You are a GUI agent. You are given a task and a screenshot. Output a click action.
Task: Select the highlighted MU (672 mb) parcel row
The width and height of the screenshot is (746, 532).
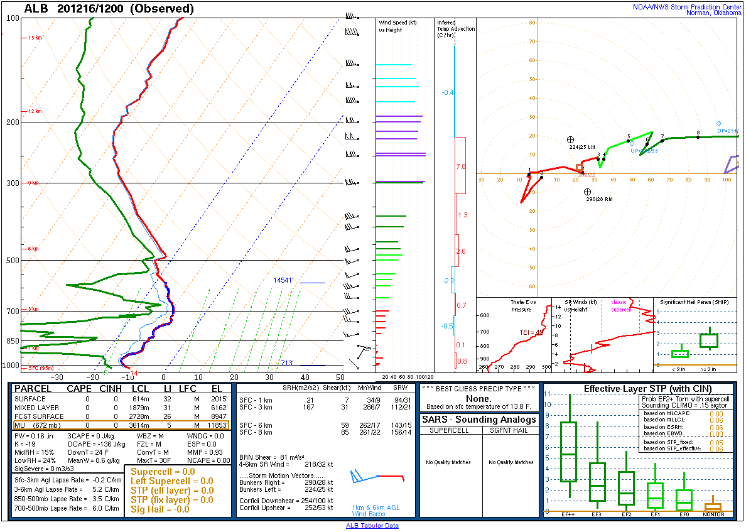tap(121, 425)
